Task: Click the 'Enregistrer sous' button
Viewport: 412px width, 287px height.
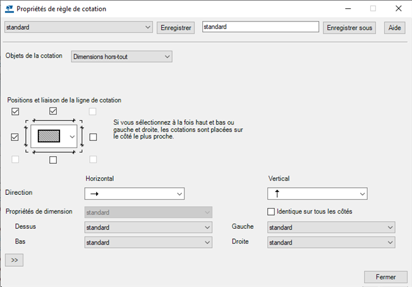Action: click(349, 28)
